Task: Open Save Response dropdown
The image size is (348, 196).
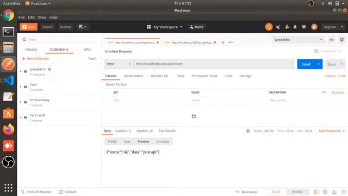Action: pos(332,131)
